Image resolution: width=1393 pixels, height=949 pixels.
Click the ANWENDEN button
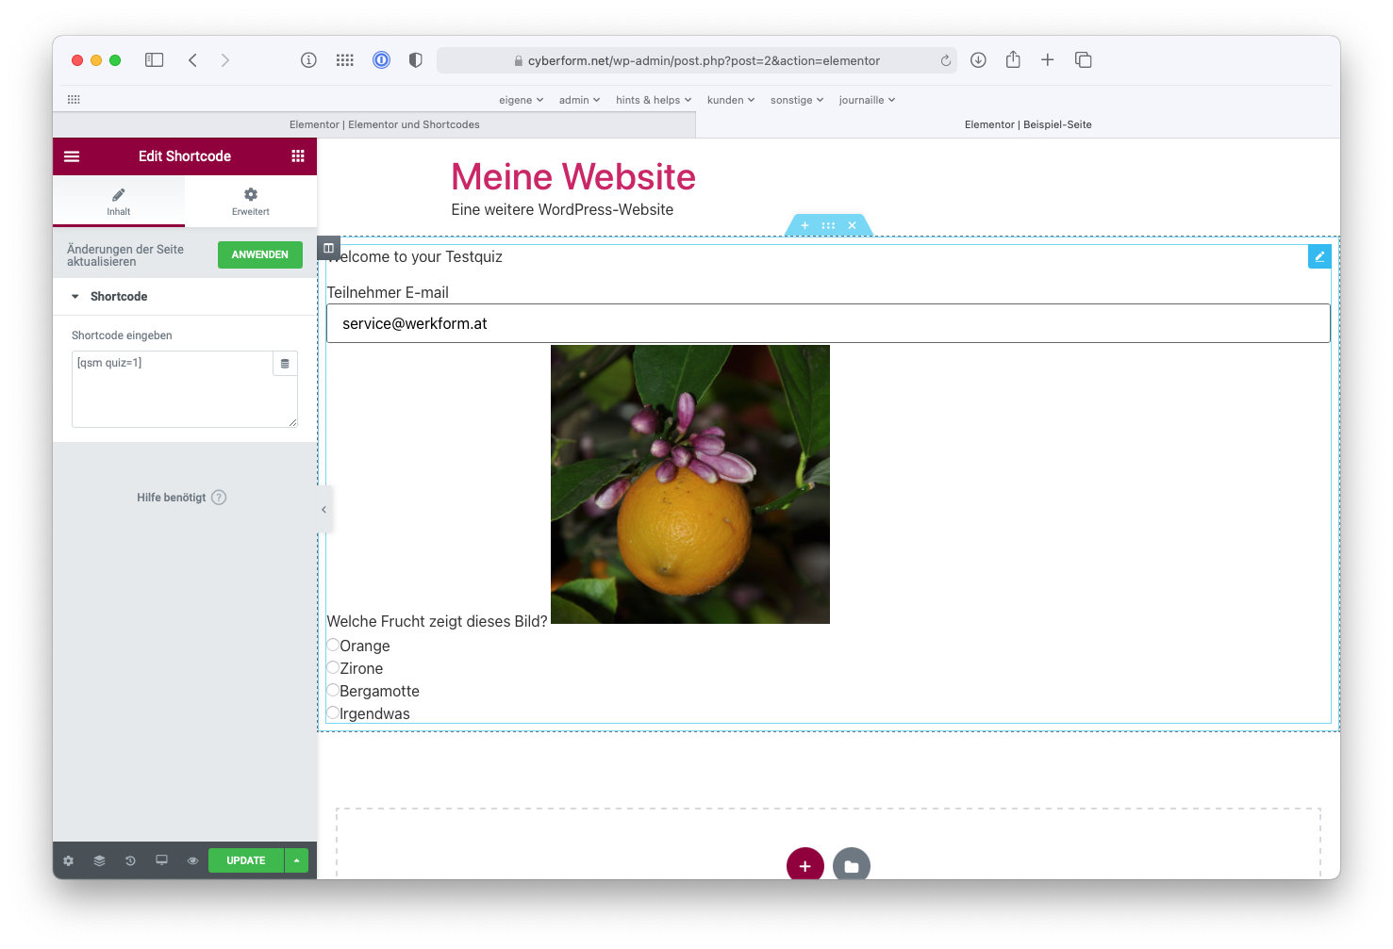(x=260, y=254)
